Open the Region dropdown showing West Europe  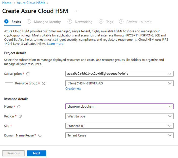point(119,116)
